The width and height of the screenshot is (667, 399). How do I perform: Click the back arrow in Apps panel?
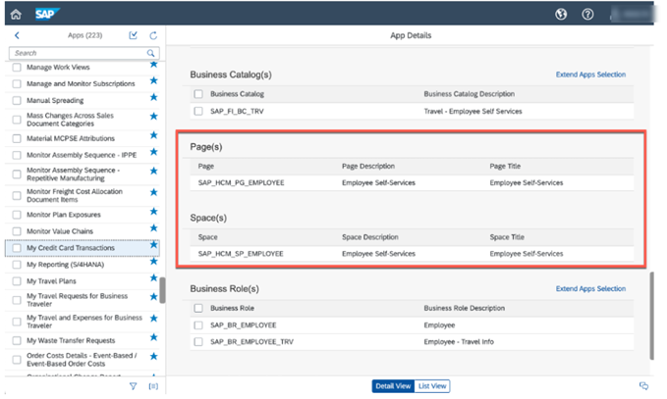(17, 35)
